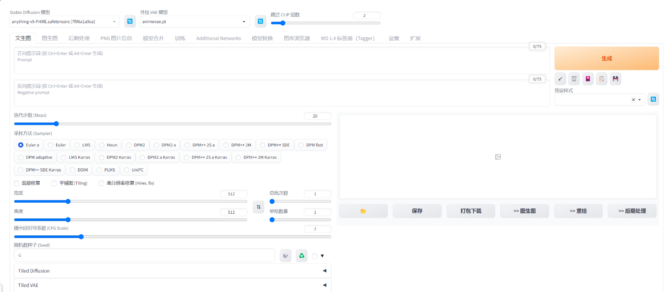Enable Hires. fix checkbox
The image size is (668, 292).
pyautogui.click(x=101, y=183)
